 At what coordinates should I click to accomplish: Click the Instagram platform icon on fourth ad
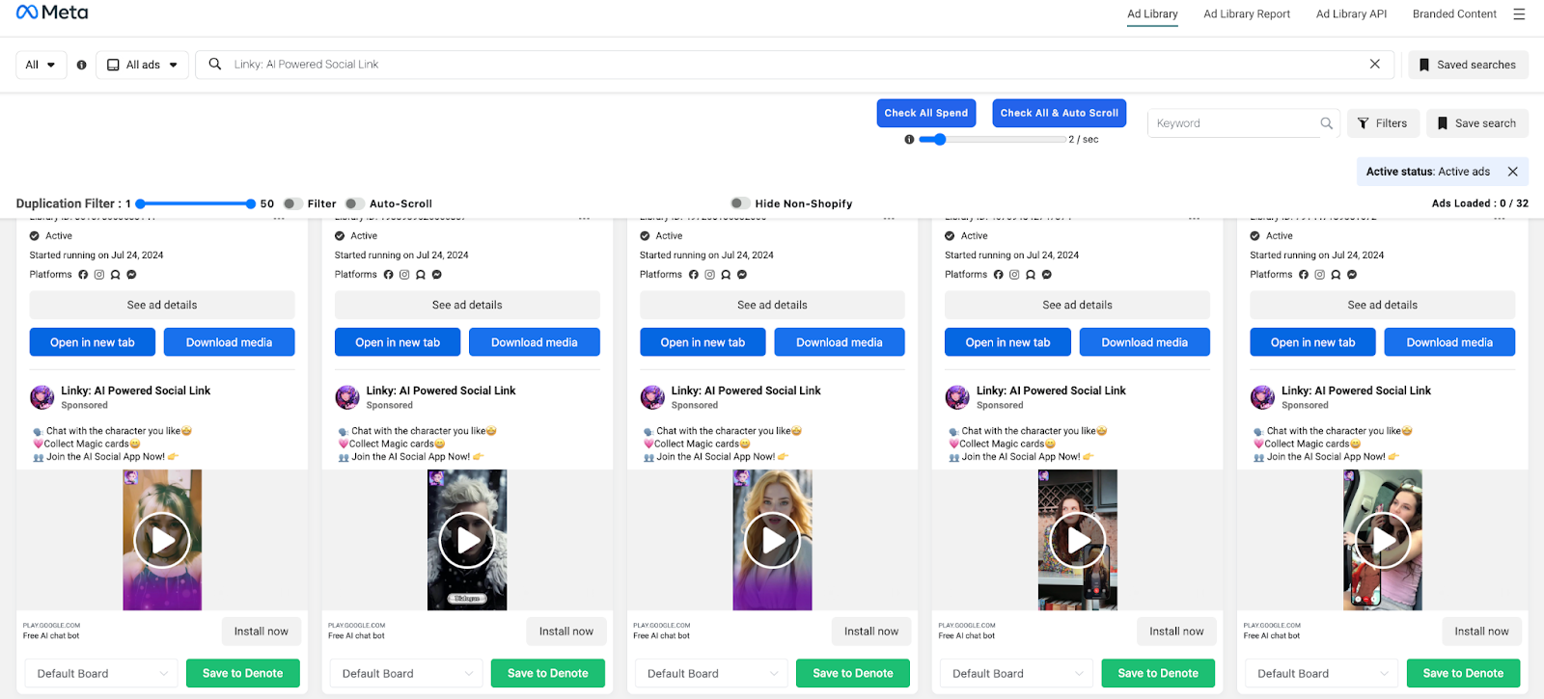click(x=1014, y=275)
